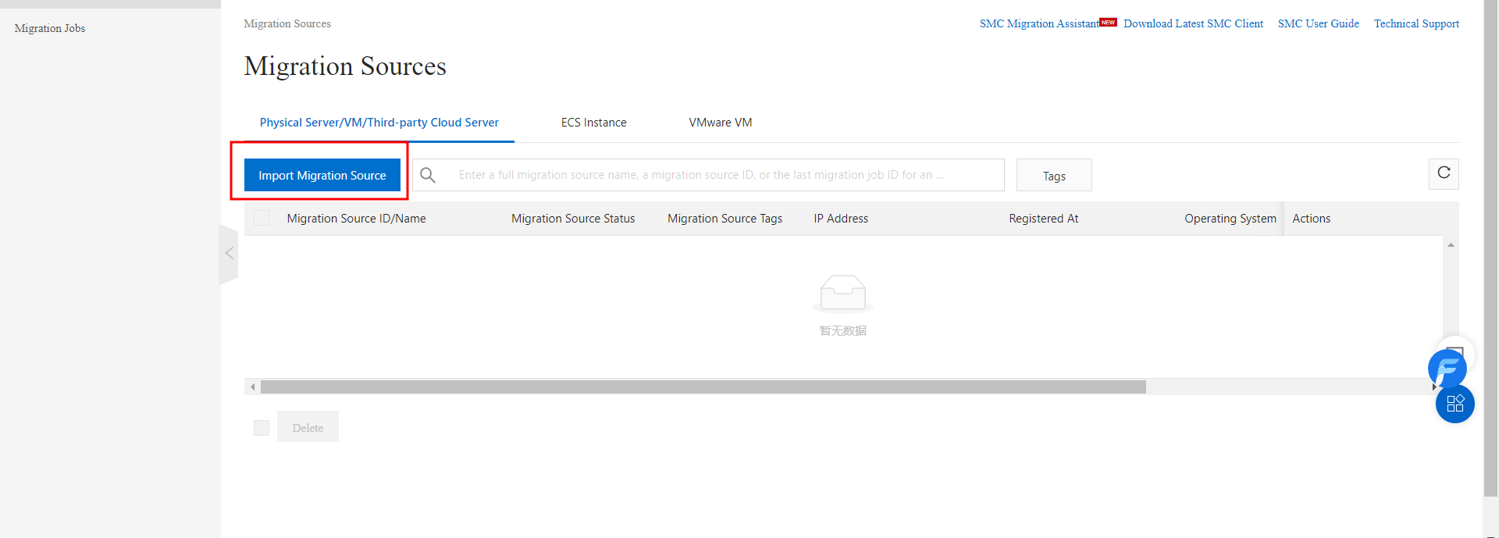
Task: Open the Tags filter button
Action: pos(1053,176)
